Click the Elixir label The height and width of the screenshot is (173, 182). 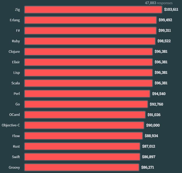click(x=16, y=62)
